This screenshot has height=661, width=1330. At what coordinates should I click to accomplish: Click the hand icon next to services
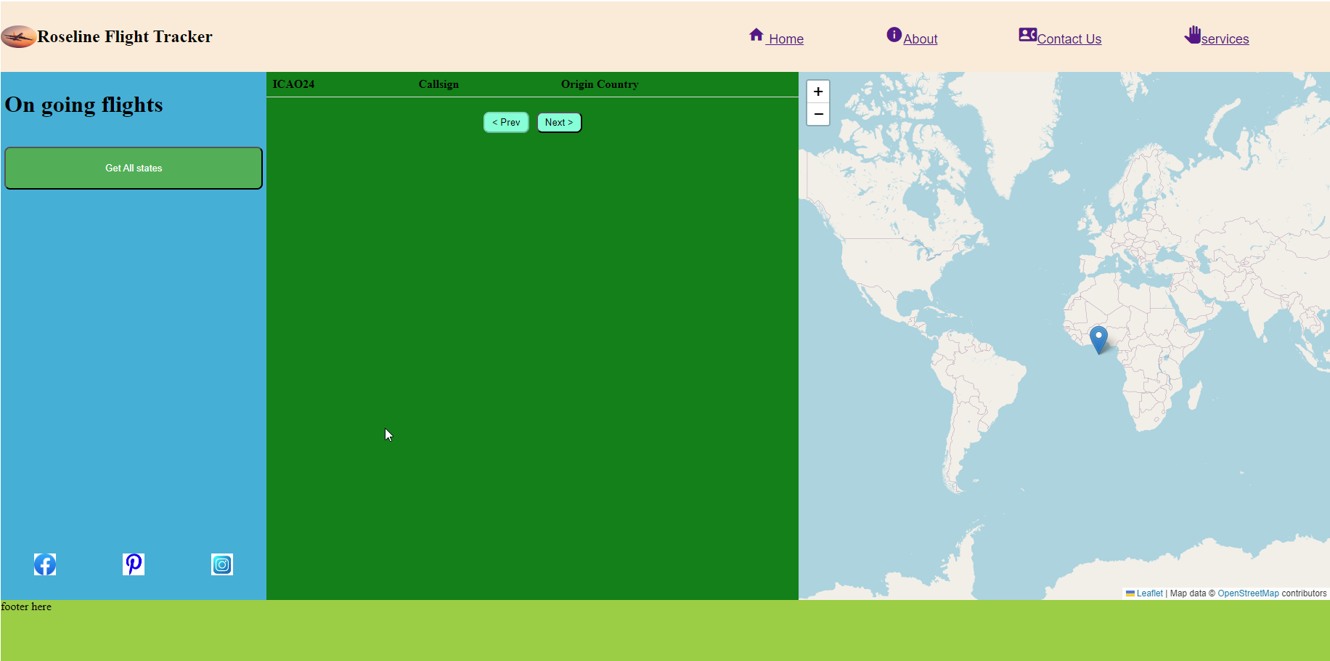click(1193, 34)
